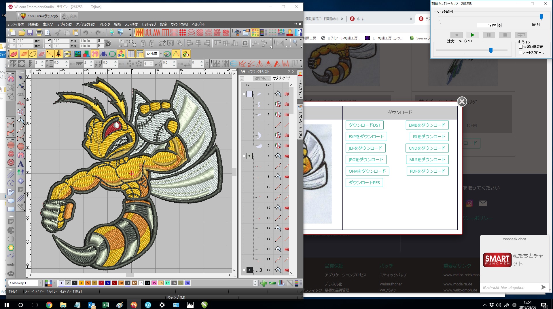Click the Wilcom ES icon on the taskbar

(134, 305)
